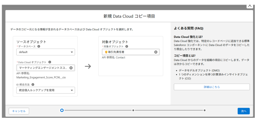Click the contact icon in the 取引先責任者 field
Viewport: 257px width, 120px height.
pos(106,52)
